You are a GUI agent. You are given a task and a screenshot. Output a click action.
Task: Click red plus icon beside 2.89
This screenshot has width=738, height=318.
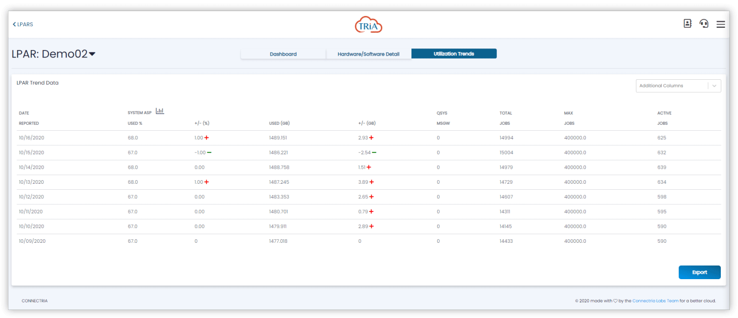[x=372, y=226]
